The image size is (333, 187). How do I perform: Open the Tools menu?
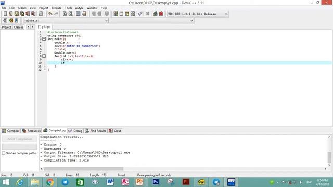[x=68, y=8]
